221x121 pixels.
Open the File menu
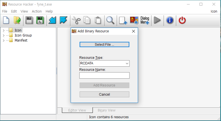point(5,11)
